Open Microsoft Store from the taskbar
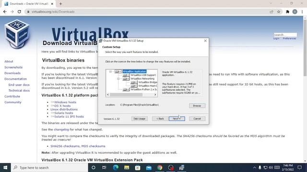This screenshot has height=172, width=307. click(138, 168)
